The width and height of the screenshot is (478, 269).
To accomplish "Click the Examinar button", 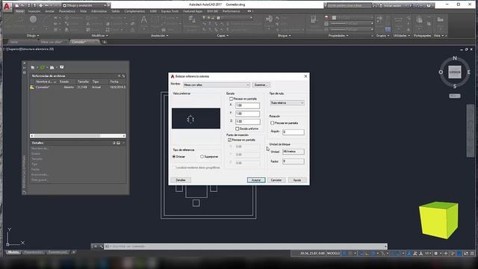I will click(261, 85).
